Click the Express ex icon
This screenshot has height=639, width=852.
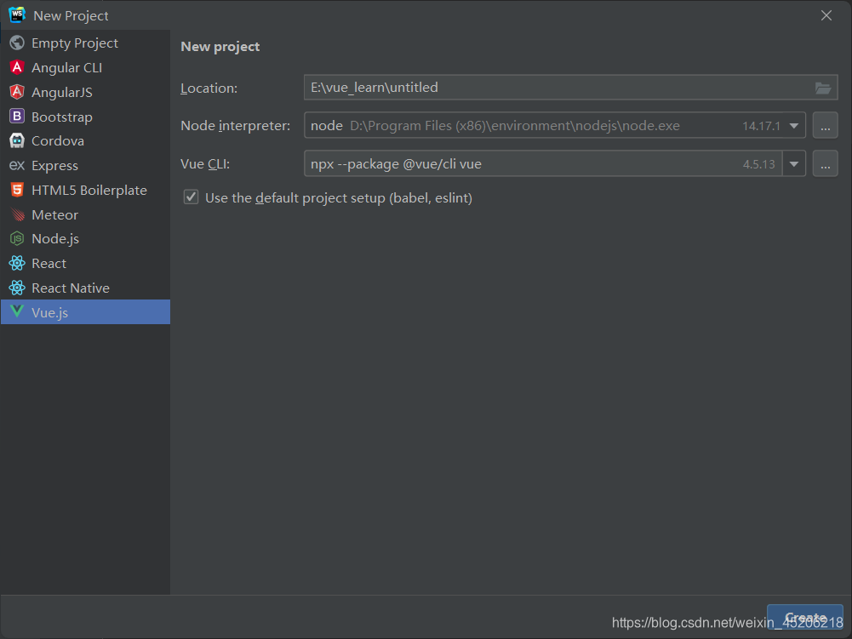pyautogui.click(x=17, y=165)
